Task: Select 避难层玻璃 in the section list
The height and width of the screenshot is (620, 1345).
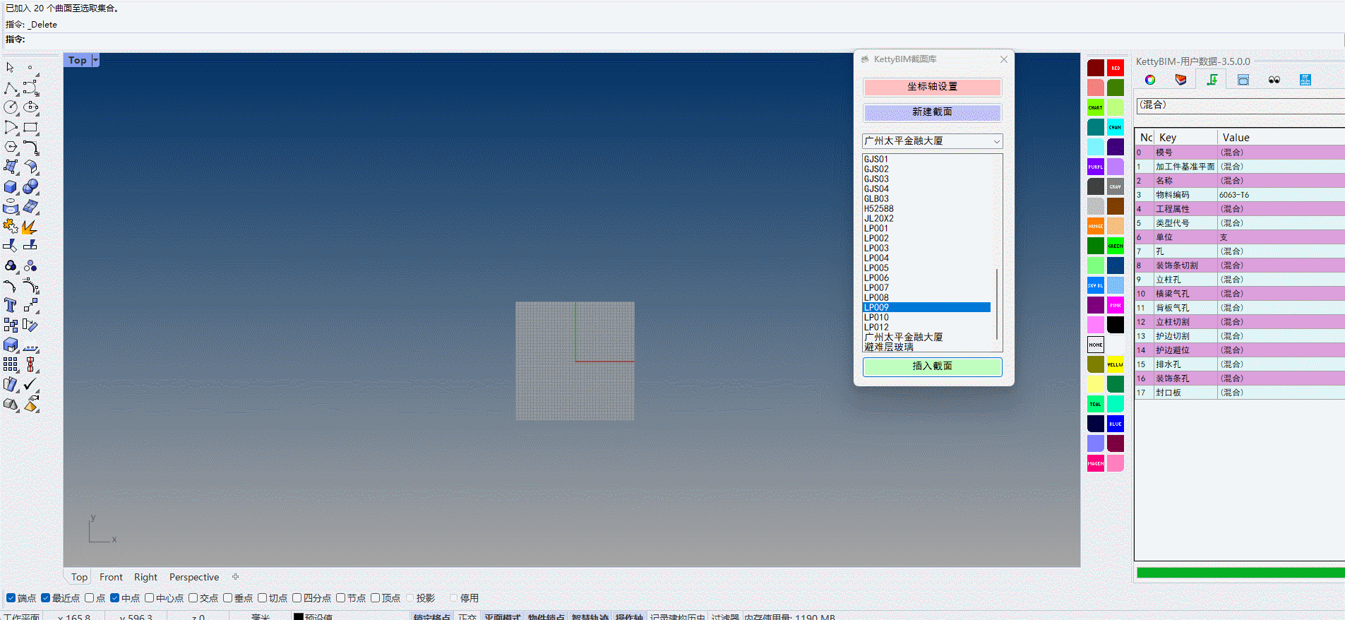Action: [x=926, y=347]
